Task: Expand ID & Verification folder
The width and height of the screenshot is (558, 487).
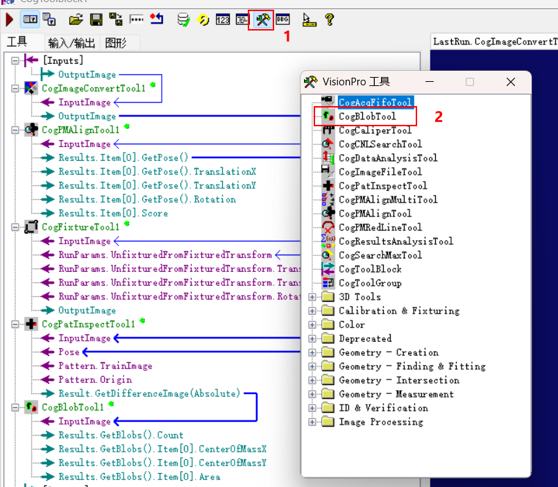Action: (312, 408)
